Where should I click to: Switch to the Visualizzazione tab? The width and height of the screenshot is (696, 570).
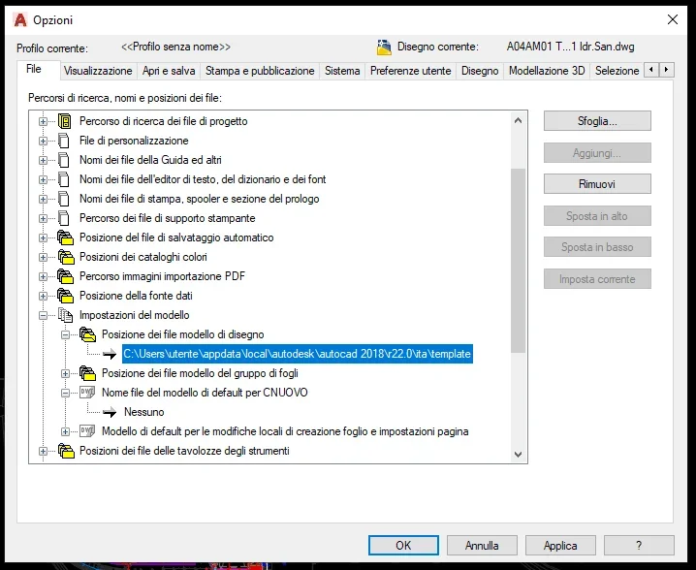(98, 71)
